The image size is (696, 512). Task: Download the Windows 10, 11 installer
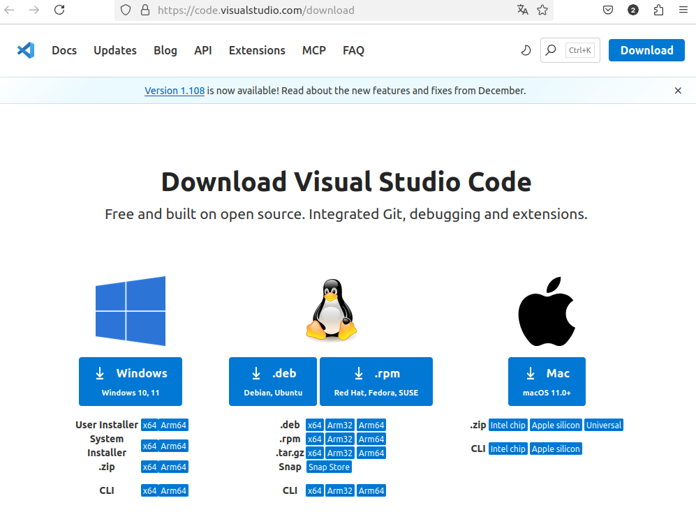click(131, 382)
